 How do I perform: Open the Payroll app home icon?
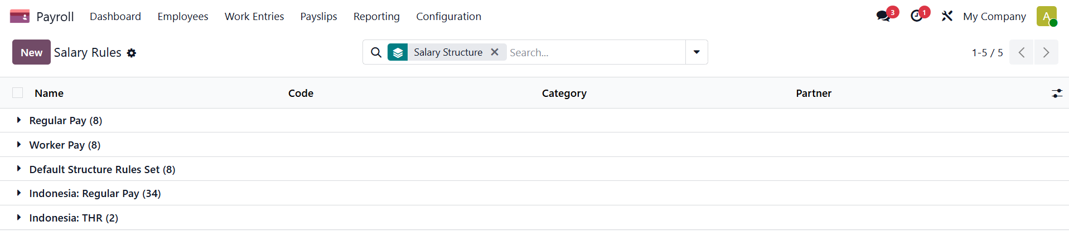(x=20, y=16)
